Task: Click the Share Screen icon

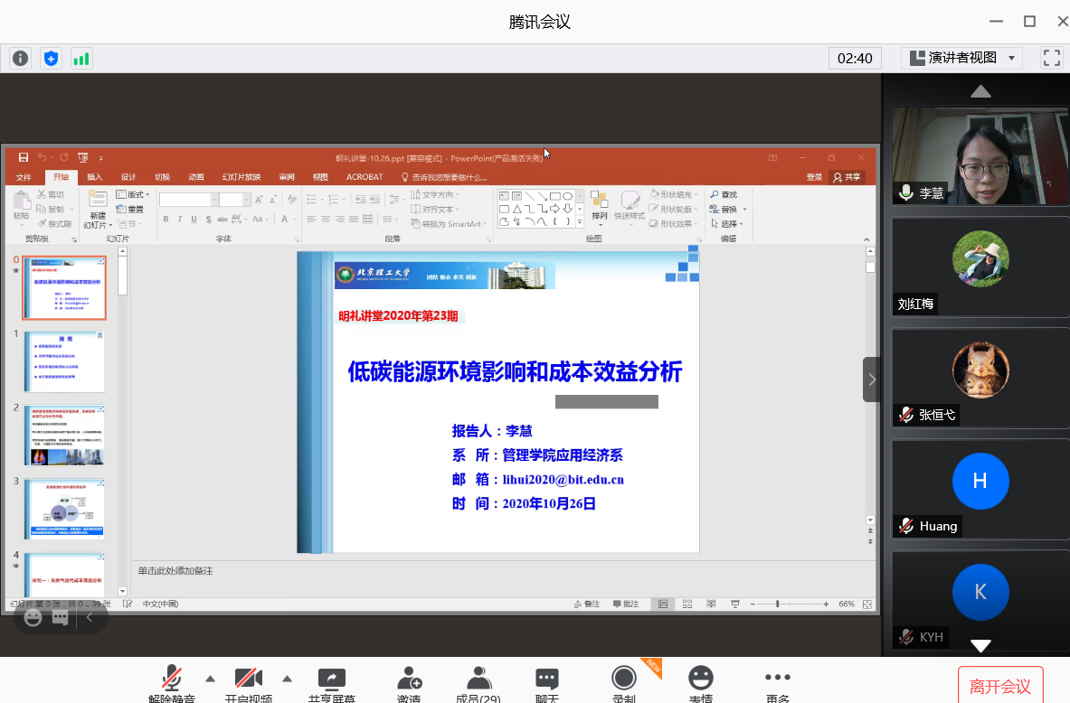Action: click(x=332, y=679)
